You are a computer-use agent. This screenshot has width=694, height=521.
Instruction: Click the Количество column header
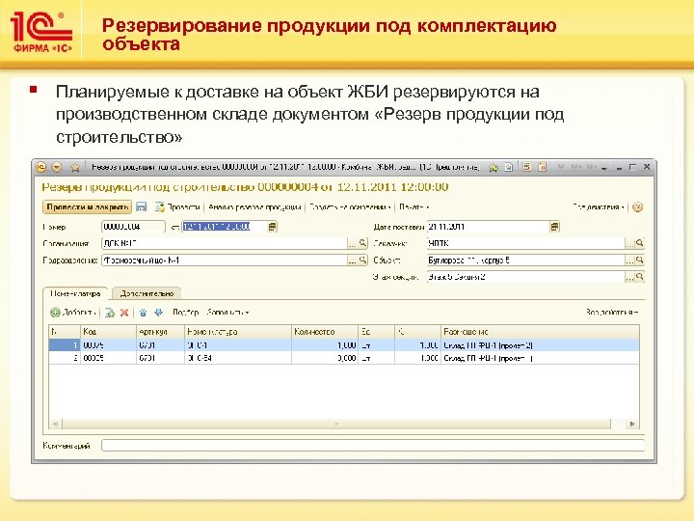click(x=325, y=331)
